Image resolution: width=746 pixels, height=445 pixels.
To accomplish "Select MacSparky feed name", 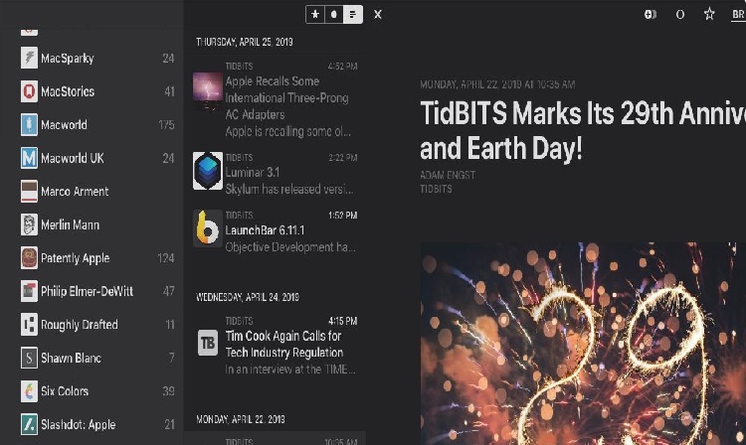I will click(67, 59).
